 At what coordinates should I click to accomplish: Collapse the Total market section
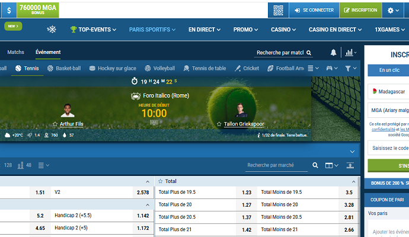[353, 181]
